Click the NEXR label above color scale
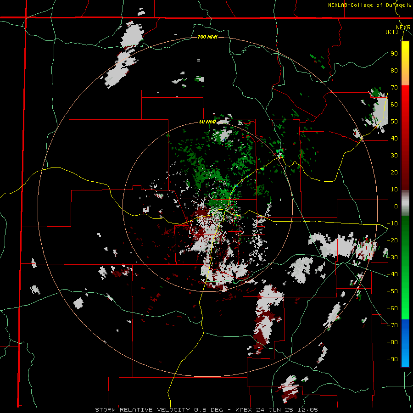 403,28
